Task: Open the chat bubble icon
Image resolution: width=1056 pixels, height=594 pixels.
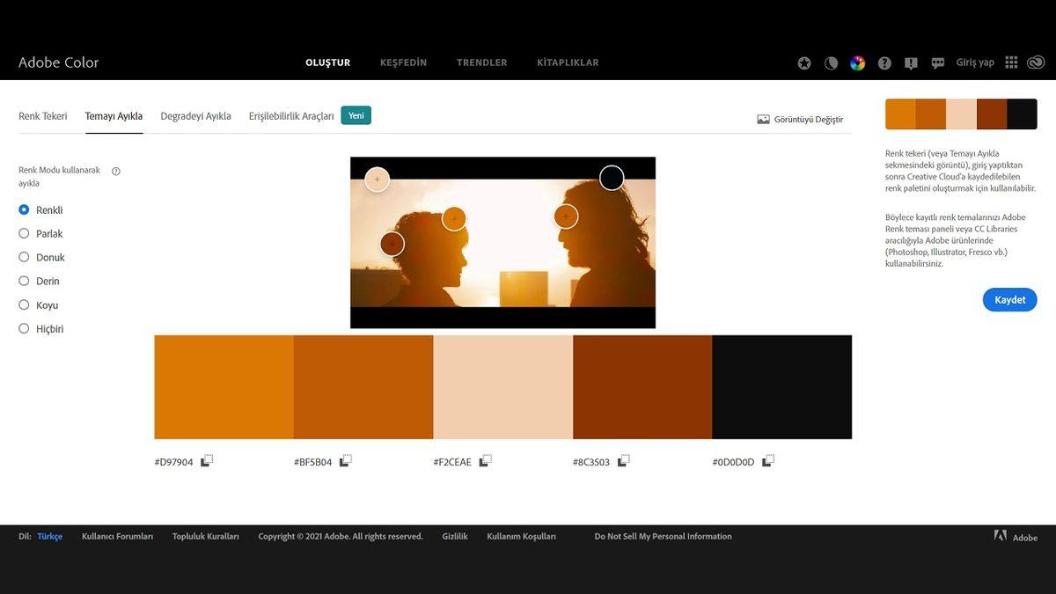Action: click(x=938, y=63)
